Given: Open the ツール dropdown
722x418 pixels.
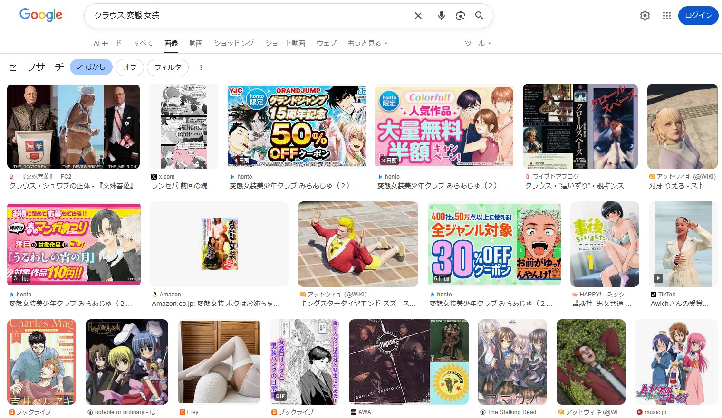Looking at the screenshot, I should 478,43.
